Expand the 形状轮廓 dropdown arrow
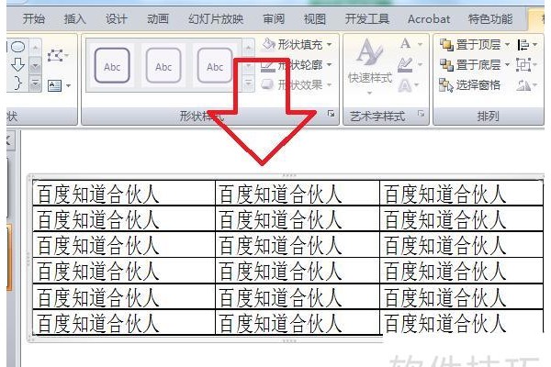 point(330,64)
